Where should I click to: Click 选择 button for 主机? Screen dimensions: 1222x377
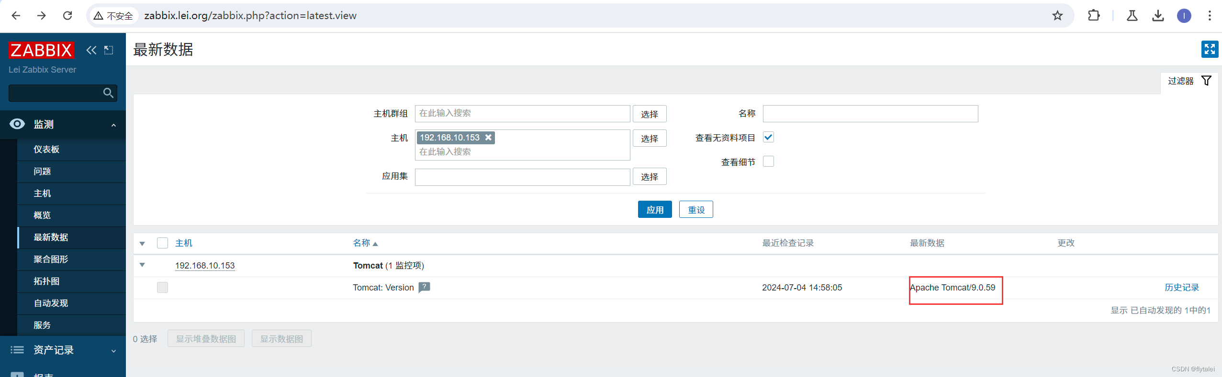pos(650,139)
